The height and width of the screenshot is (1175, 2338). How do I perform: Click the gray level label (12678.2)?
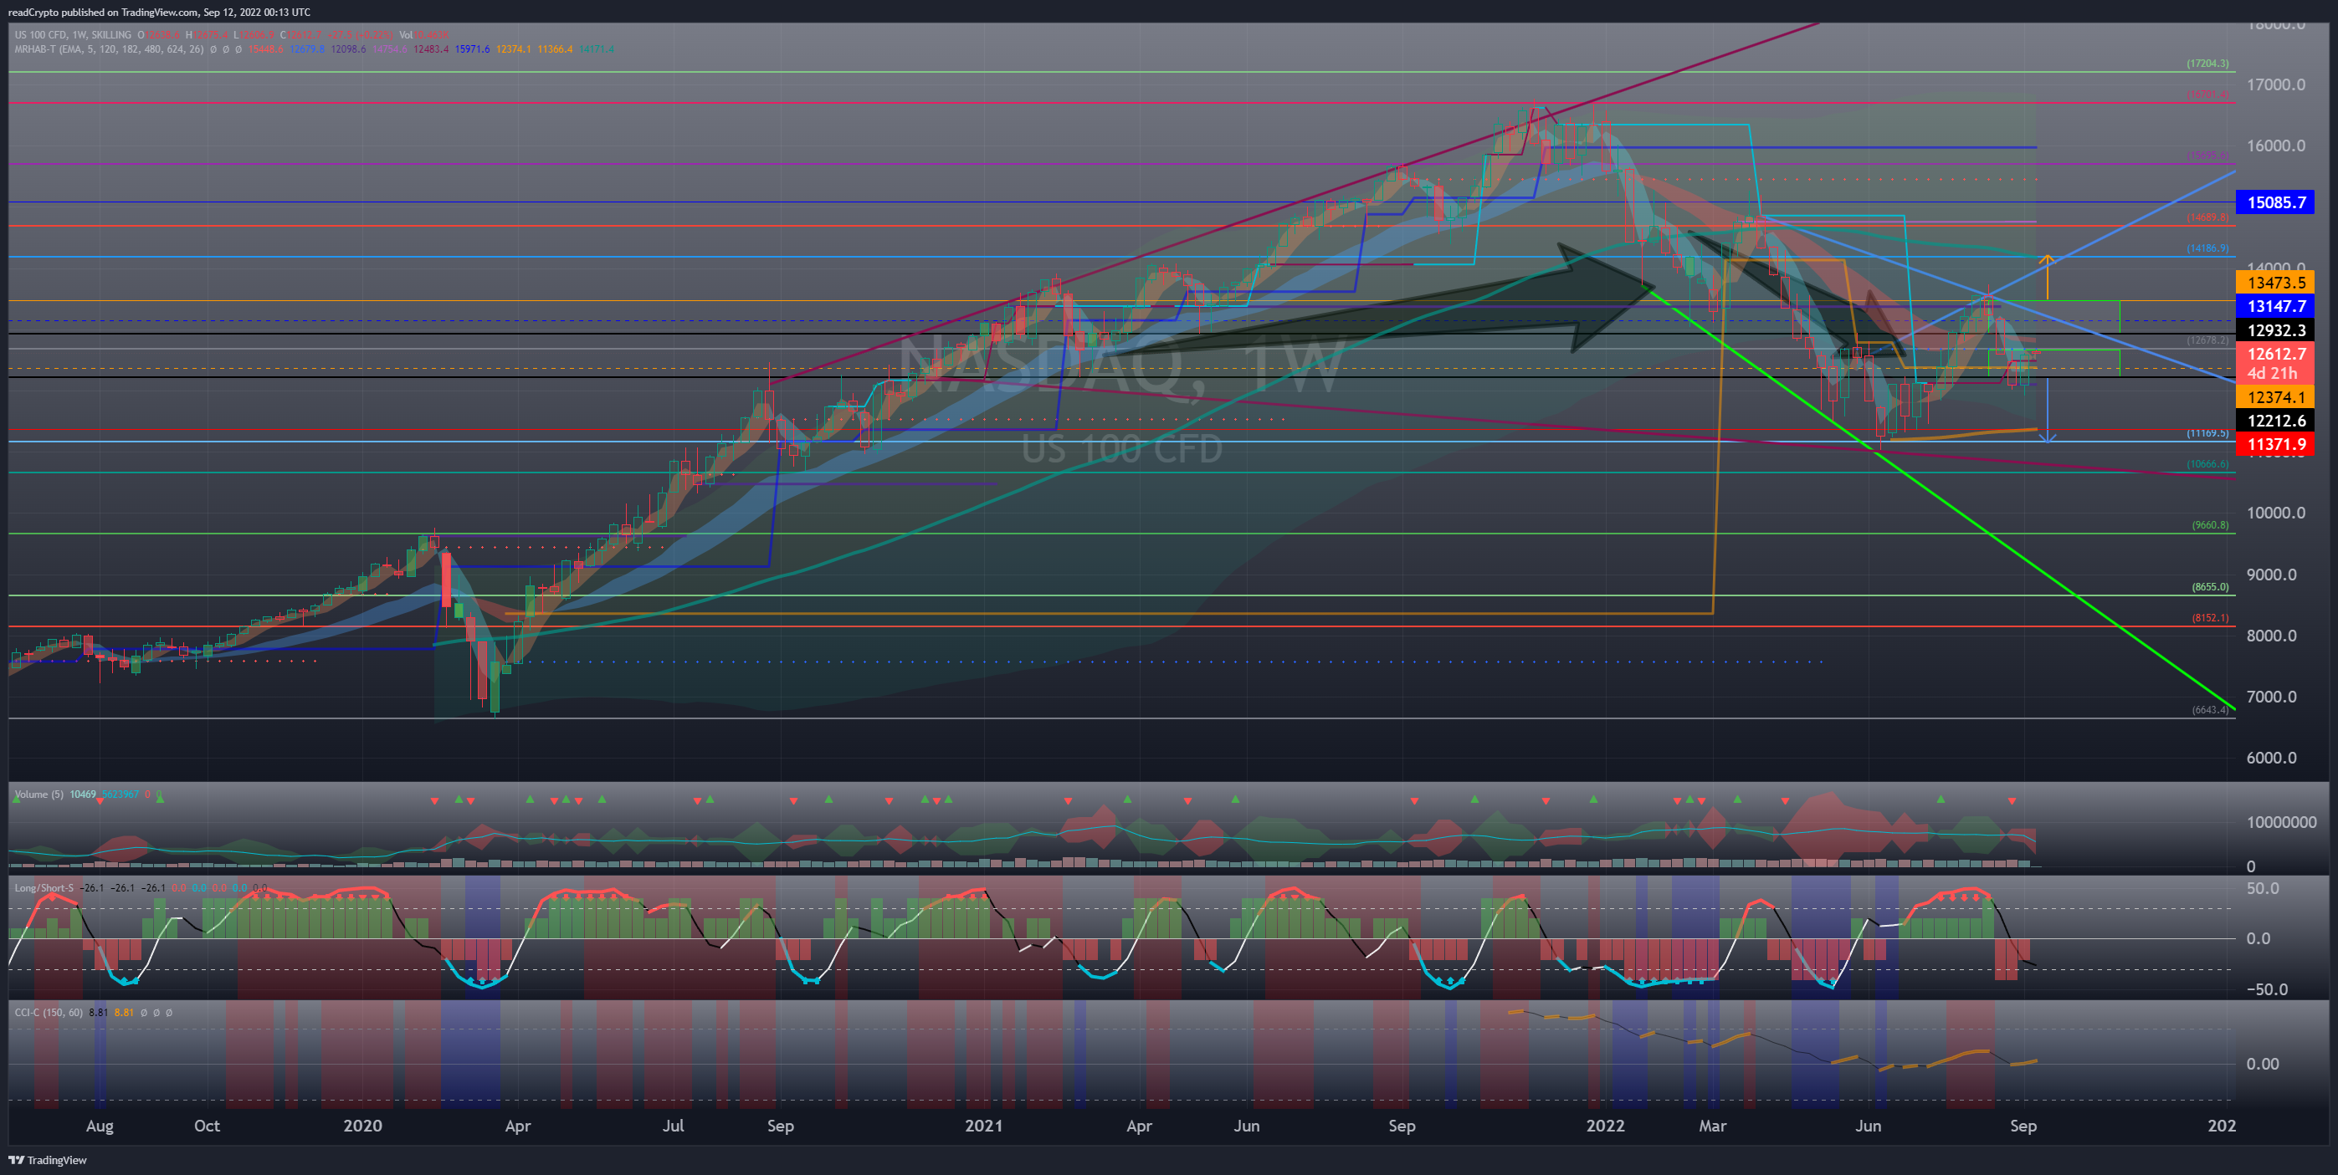(2207, 341)
